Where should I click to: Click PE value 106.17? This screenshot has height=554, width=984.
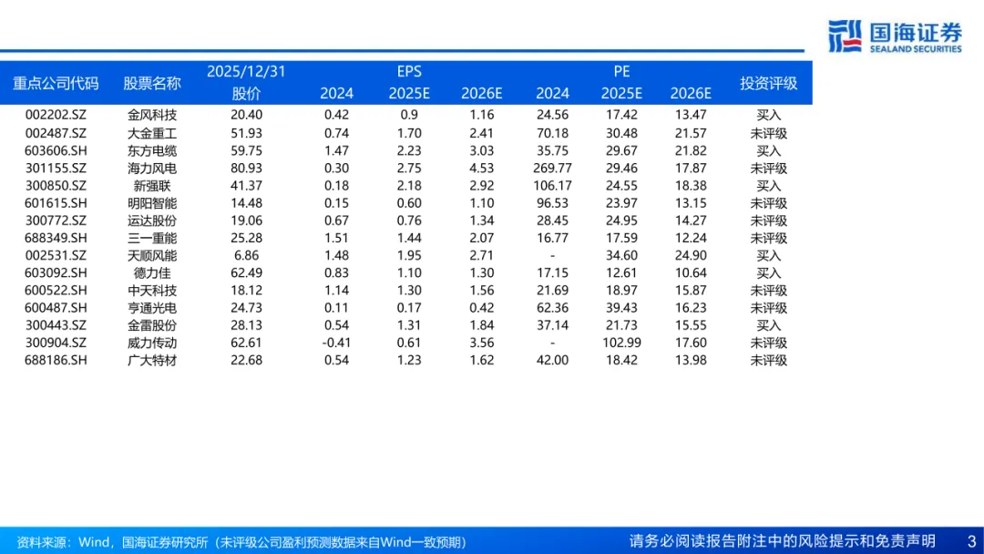[552, 186]
